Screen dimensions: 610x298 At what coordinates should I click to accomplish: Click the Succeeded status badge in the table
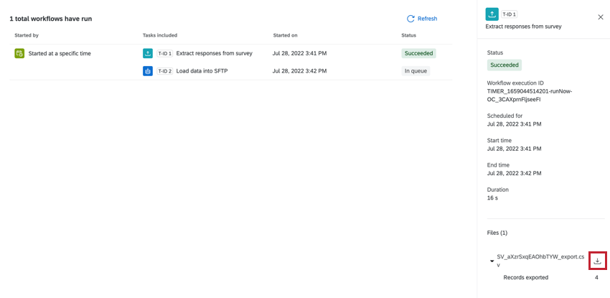tap(418, 53)
